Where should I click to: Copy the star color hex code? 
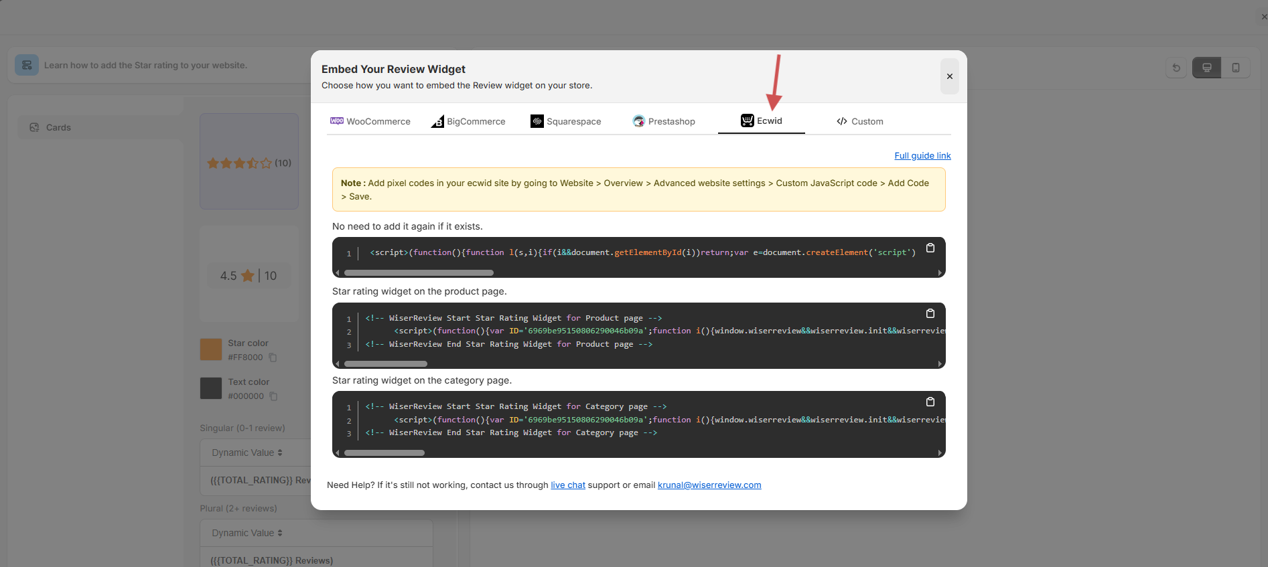coord(273,357)
